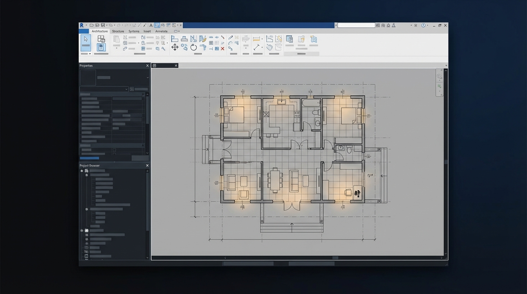Toggle a checkbox near the bottom of the Properties panel
The height and width of the screenshot is (294, 527).
(115, 150)
